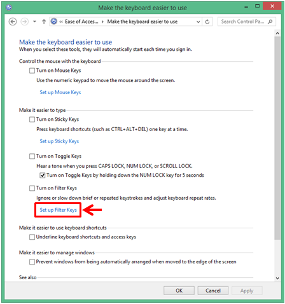
Task: Click the window title bar app icon
Action: (x=9, y=8)
